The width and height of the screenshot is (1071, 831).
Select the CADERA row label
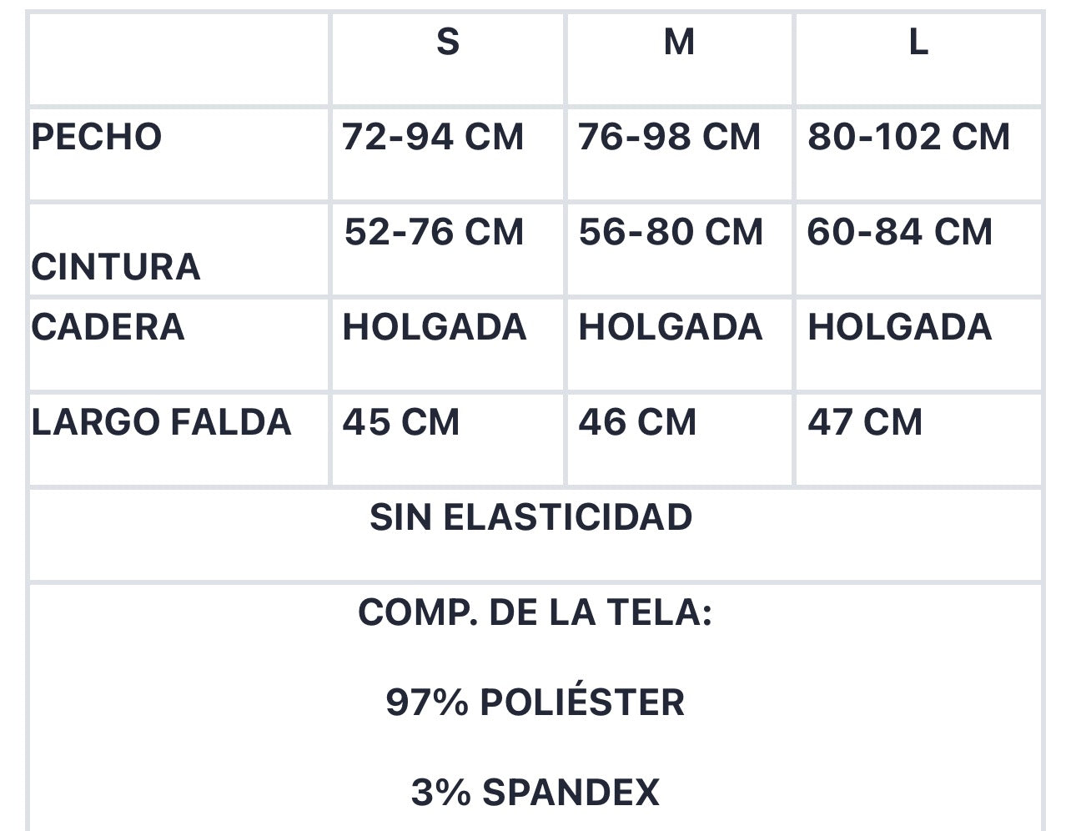(x=108, y=327)
